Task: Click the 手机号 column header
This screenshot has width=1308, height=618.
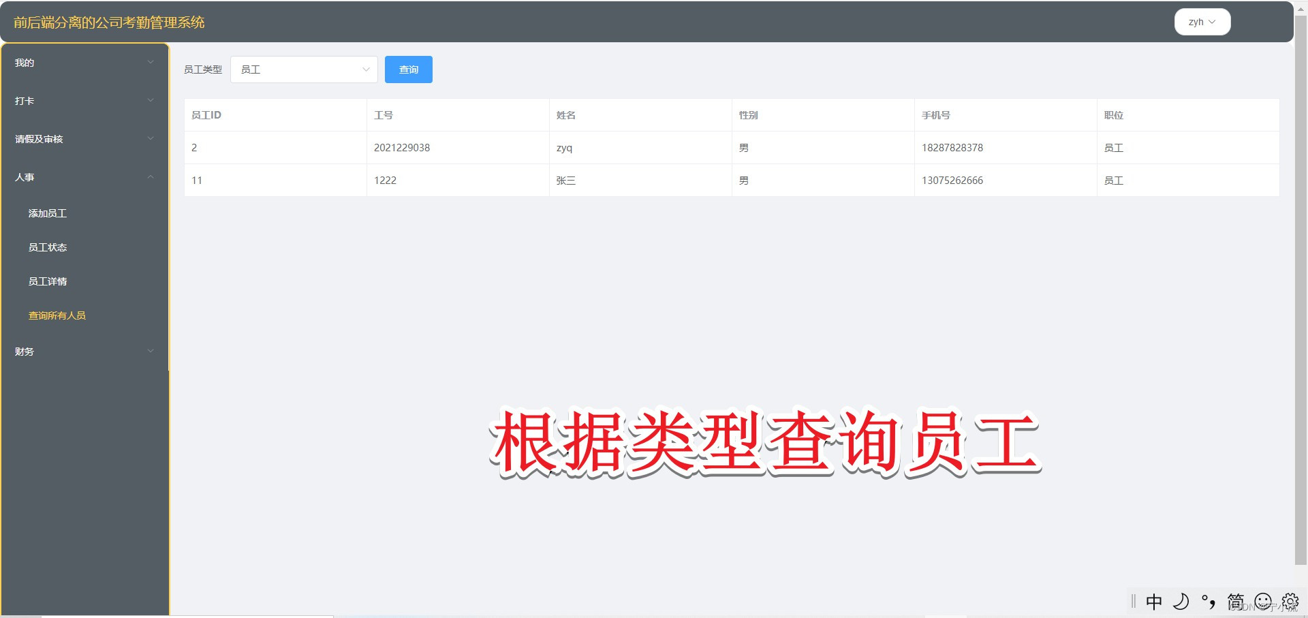Action: pos(1006,115)
